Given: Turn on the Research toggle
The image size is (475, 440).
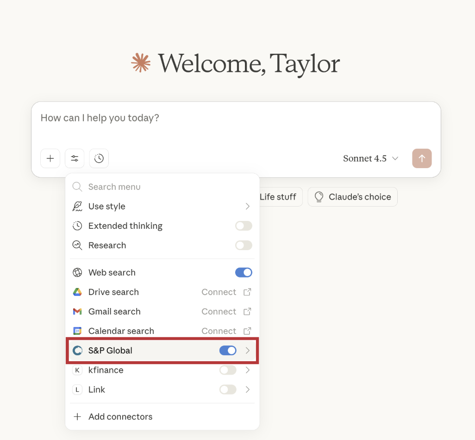Looking at the screenshot, I should [244, 245].
